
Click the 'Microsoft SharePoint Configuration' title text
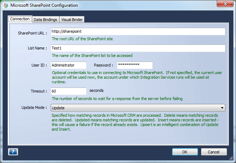coord(44,5)
